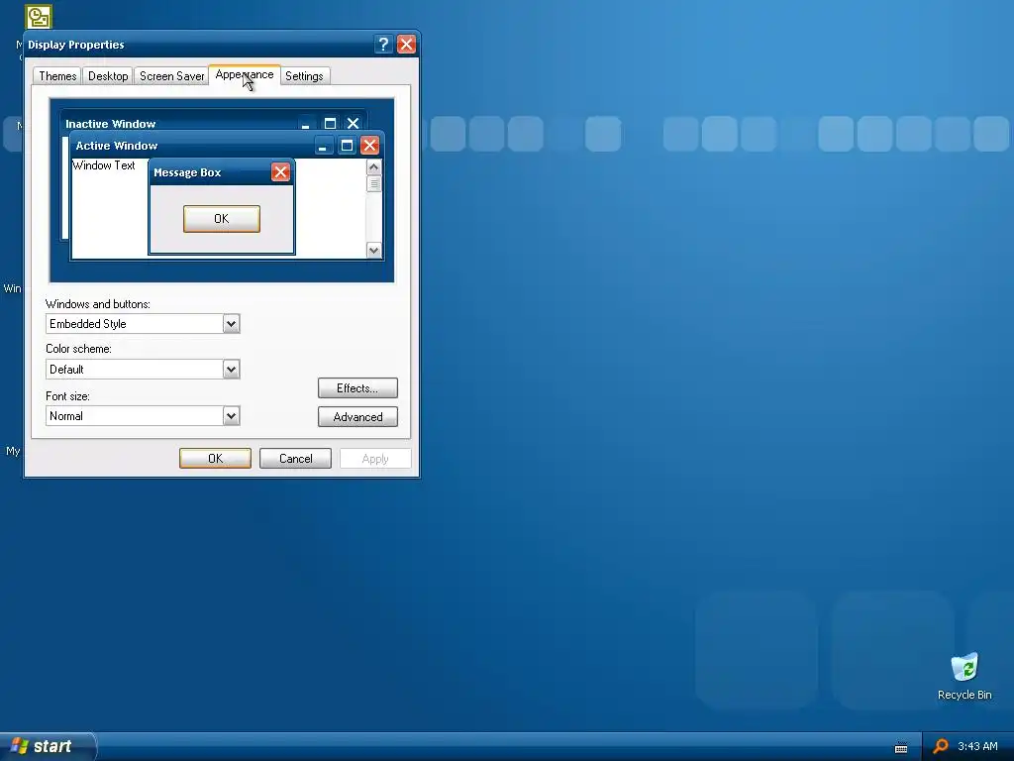Click the help question mark icon
The height and width of the screenshot is (761, 1014).
click(x=383, y=44)
